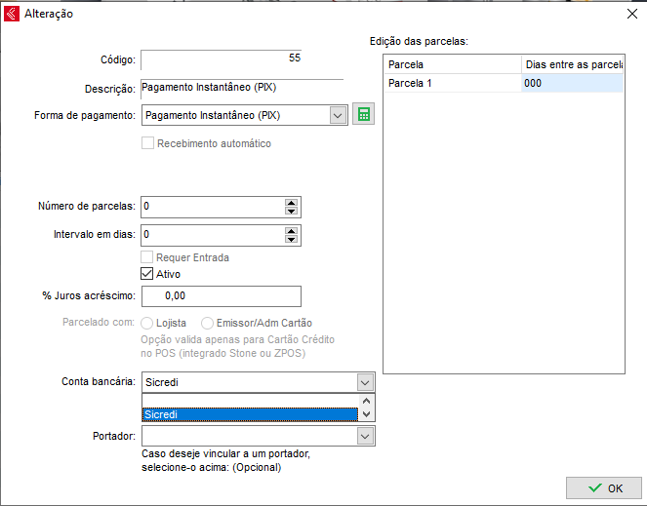
Task: Increase Número de parcelas with up arrow
Action: 291,202
